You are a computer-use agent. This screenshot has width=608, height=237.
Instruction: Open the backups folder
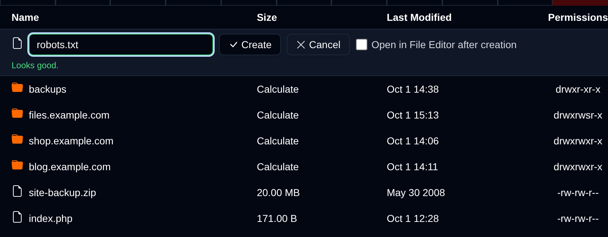48,89
